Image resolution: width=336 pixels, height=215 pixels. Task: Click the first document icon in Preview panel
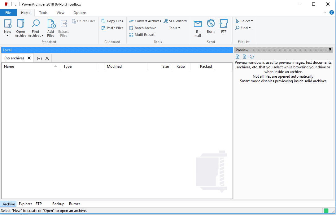(238, 57)
